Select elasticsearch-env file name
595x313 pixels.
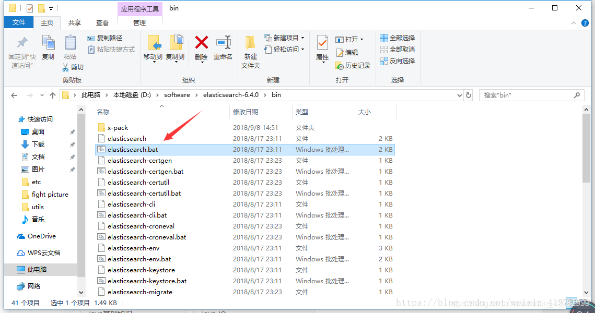(133, 248)
